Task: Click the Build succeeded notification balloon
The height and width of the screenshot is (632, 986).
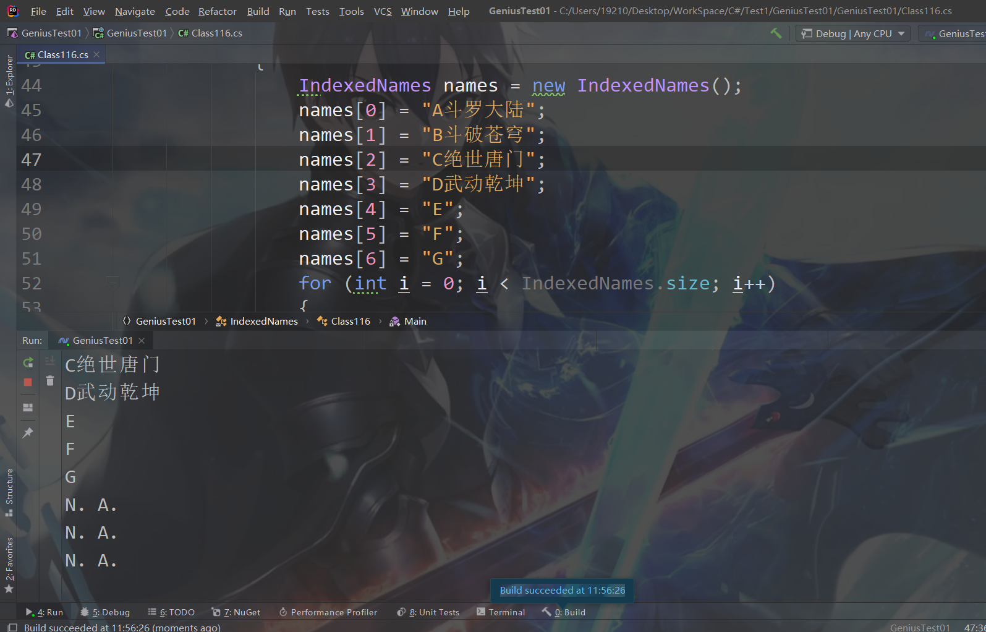Action: 562,590
